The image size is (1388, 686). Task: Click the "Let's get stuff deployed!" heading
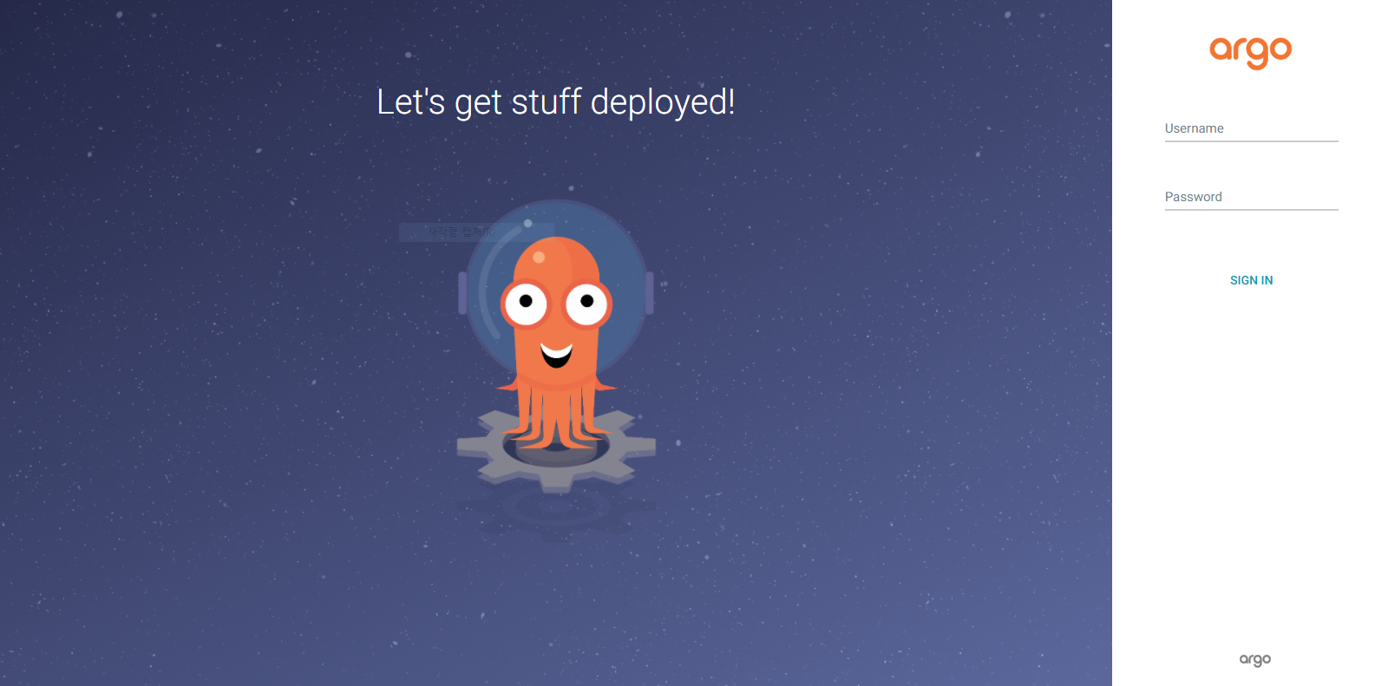pos(556,102)
